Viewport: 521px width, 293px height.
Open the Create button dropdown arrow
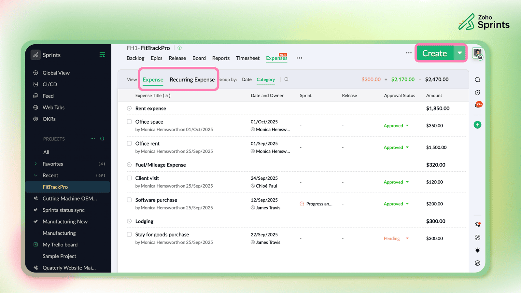460,53
